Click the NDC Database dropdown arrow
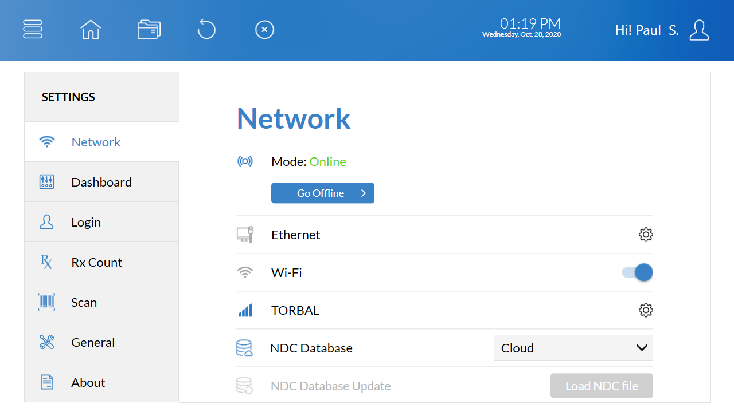 click(x=642, y=348)
